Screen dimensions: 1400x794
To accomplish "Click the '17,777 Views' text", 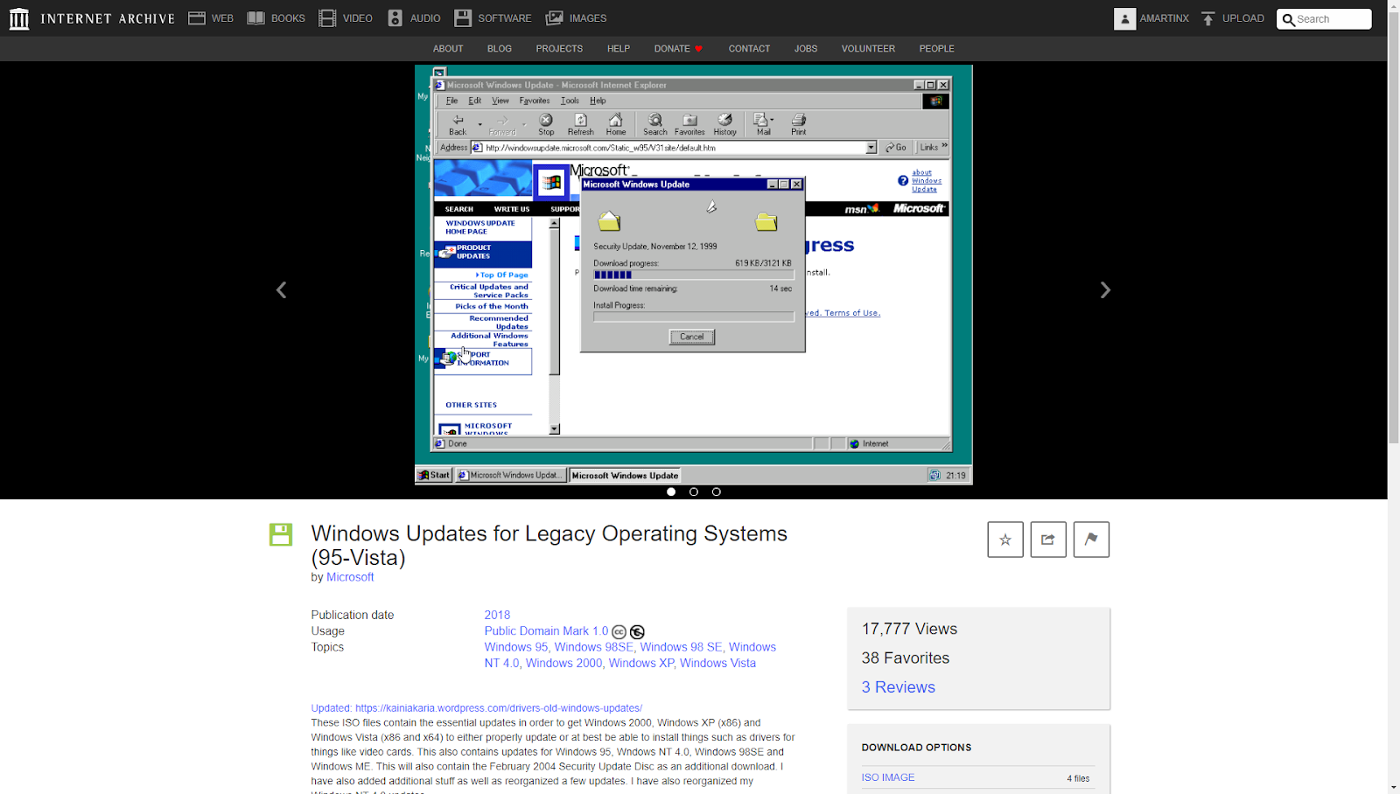I will [909, 629].
